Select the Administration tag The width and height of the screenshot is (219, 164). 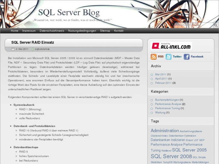tap(165, 131)
